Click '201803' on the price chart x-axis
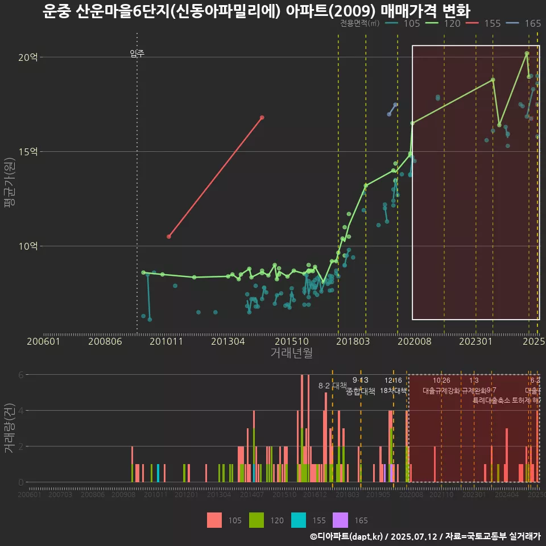Image resolution: width=546 pixels, height=546 pixels. click(x=353, y=341)
